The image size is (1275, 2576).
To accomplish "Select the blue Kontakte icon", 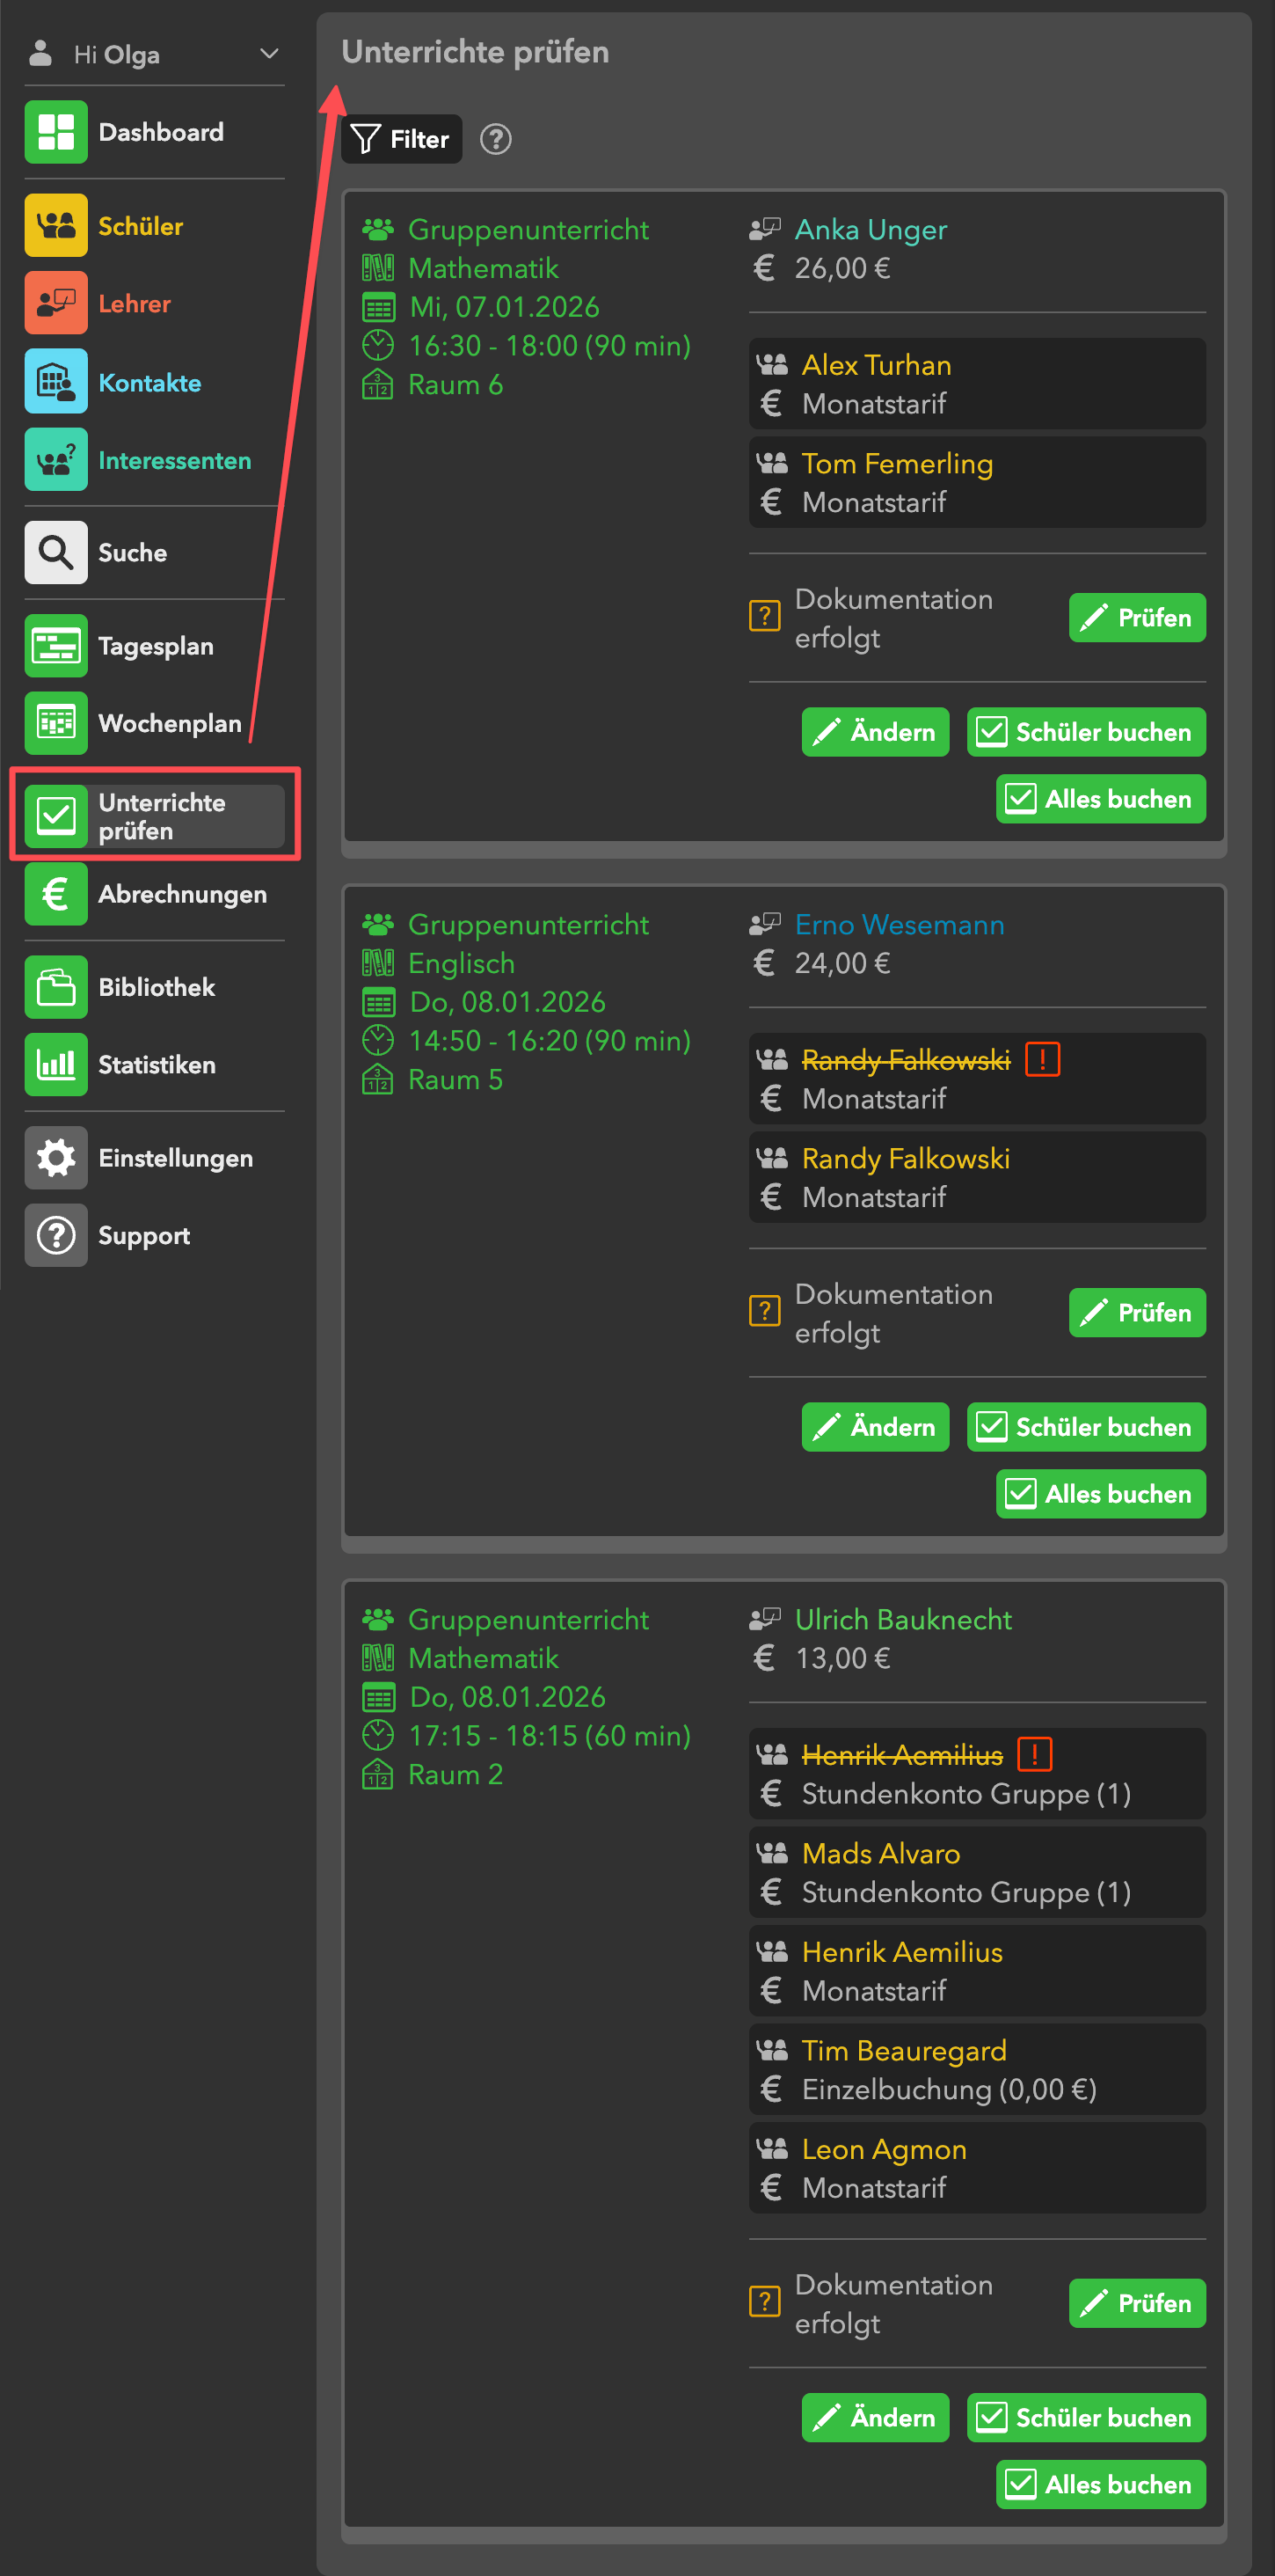I will (56, 382).
